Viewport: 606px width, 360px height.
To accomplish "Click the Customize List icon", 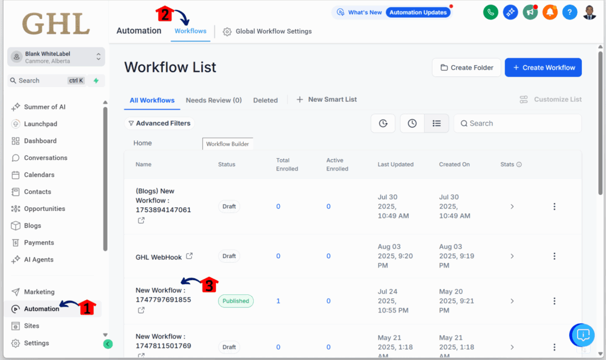I will (524, 99).
